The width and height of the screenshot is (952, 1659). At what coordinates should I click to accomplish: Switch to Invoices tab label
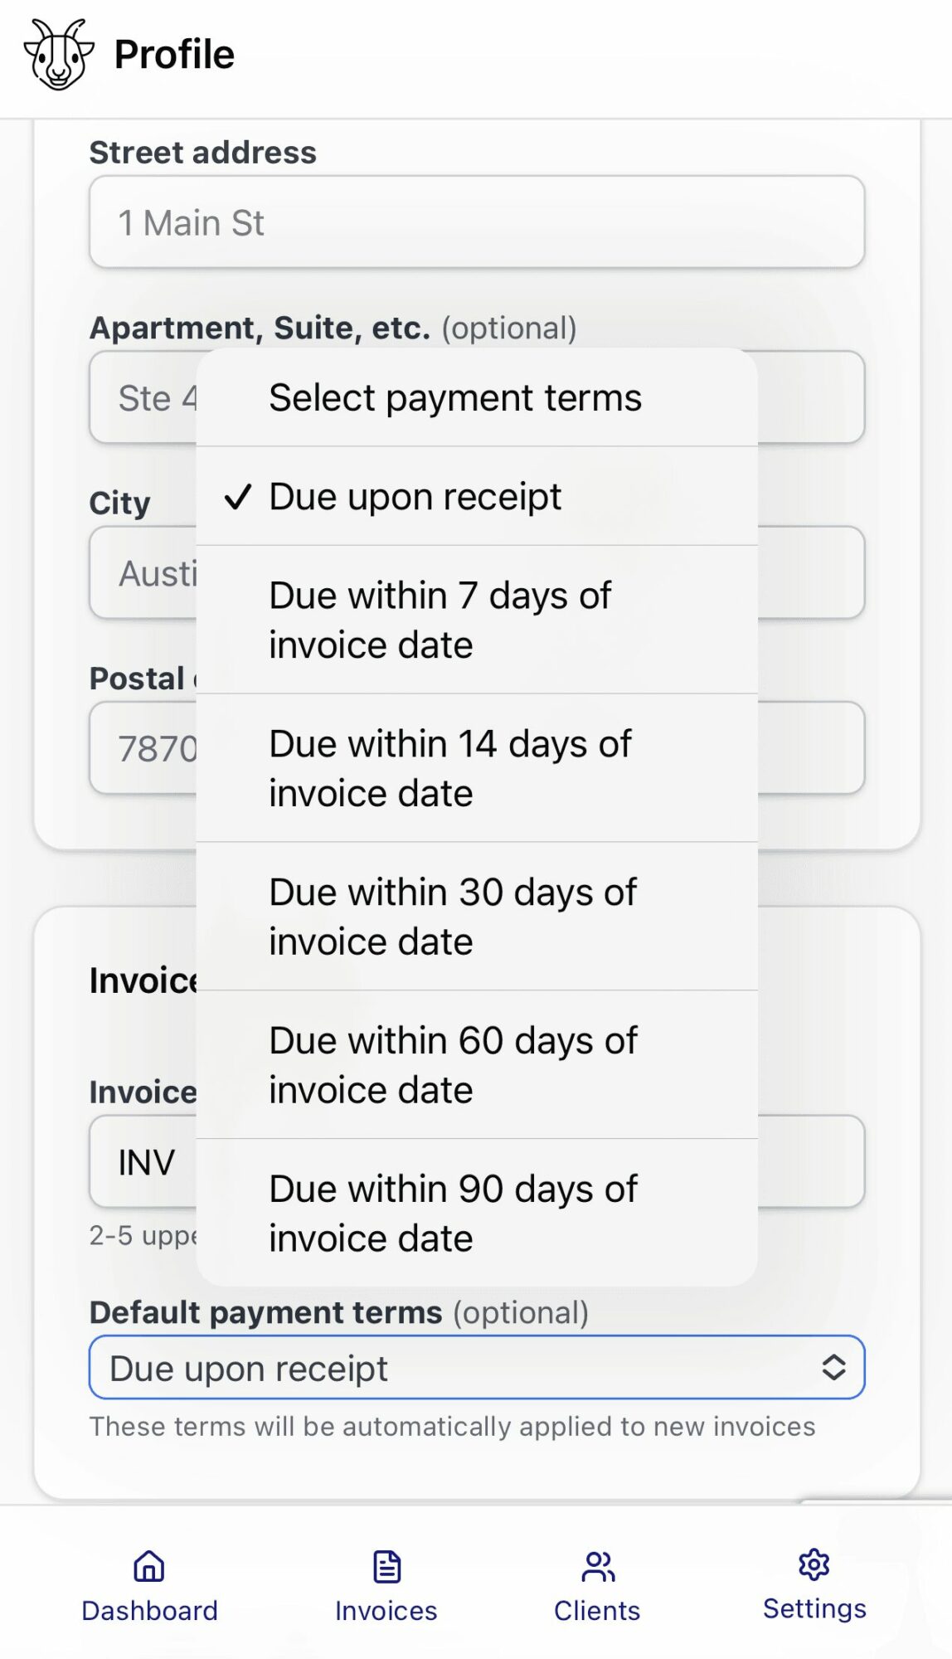point(386,1611)
